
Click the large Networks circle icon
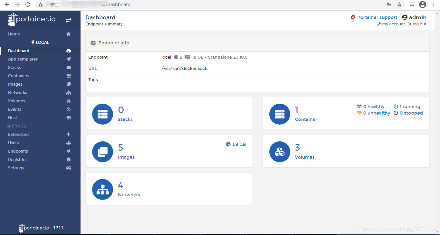point(102,189)
